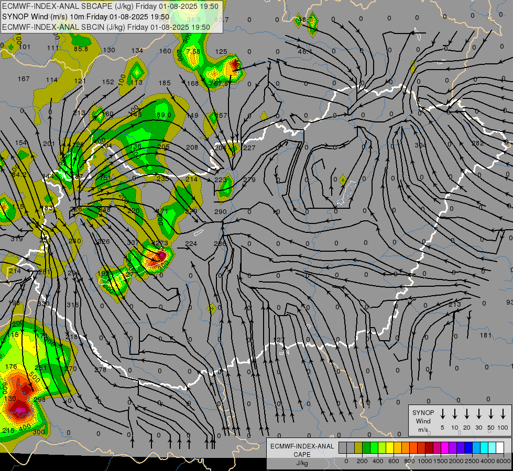Click the map value 331

coord(133,242)
